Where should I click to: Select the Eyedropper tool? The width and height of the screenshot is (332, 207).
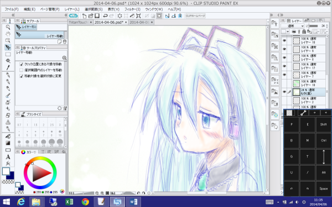coord(8,67)
